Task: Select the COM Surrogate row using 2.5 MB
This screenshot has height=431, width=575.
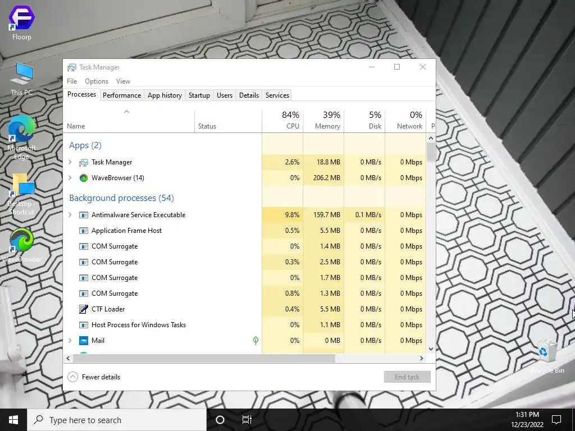Action: coord(245,262)
